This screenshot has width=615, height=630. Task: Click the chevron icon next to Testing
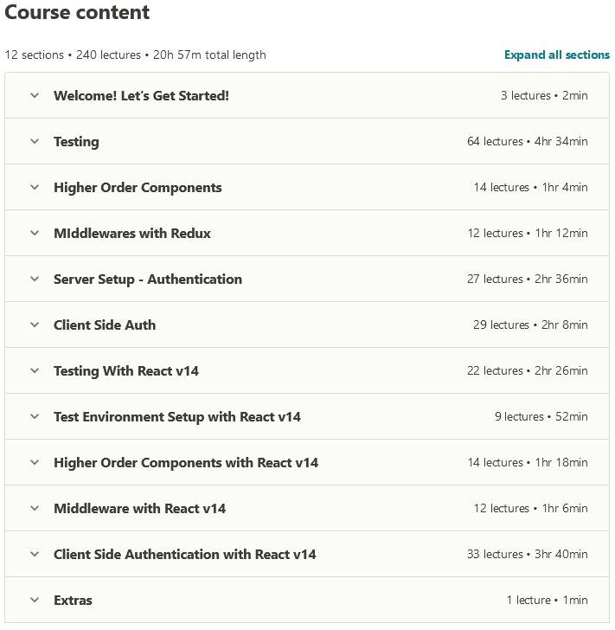click(x=35, y=141)
